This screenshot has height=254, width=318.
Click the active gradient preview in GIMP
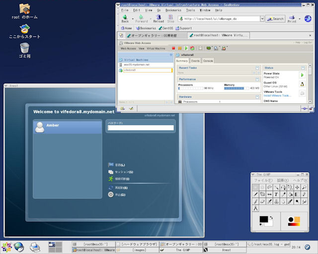[294, 224]
